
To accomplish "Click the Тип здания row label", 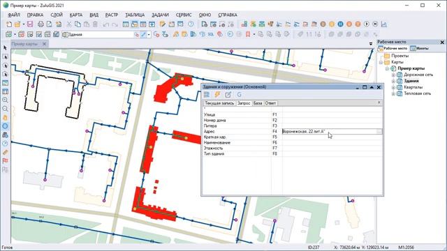I will click(214, 153).
